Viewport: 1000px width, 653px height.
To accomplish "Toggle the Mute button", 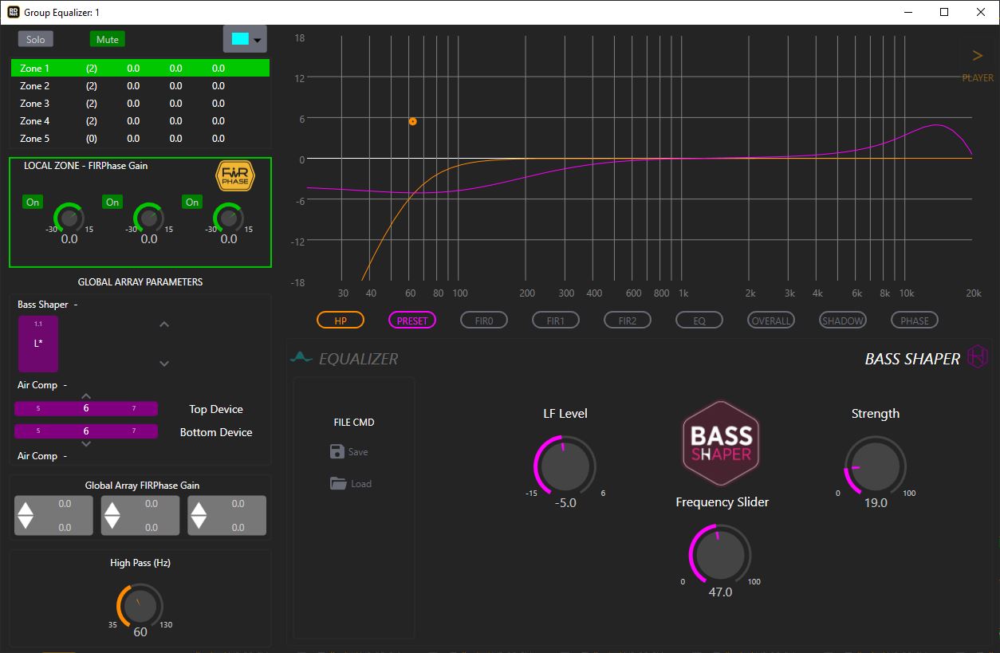I will point(107,39).
